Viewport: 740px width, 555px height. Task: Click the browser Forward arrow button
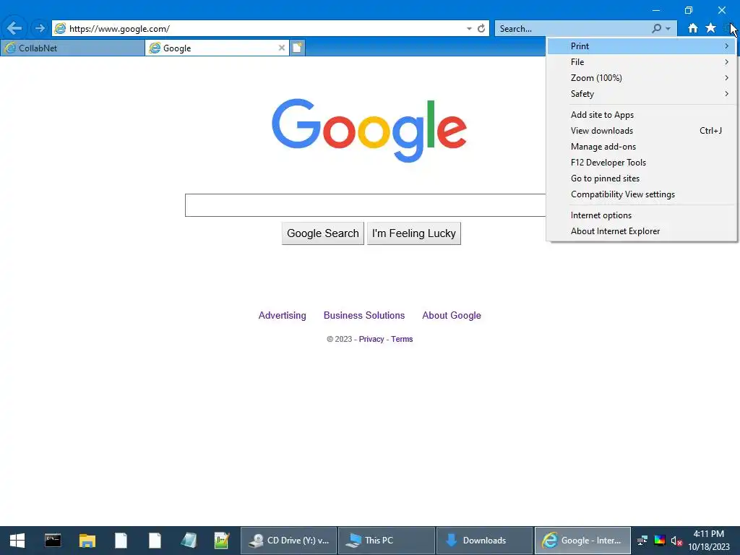40,28
